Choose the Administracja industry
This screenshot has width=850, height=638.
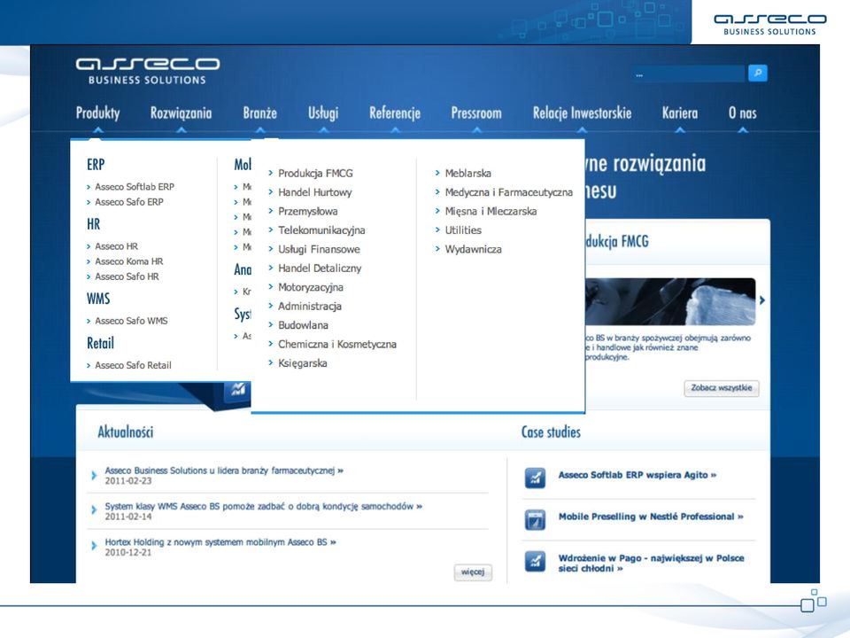[x=310, y=306]
